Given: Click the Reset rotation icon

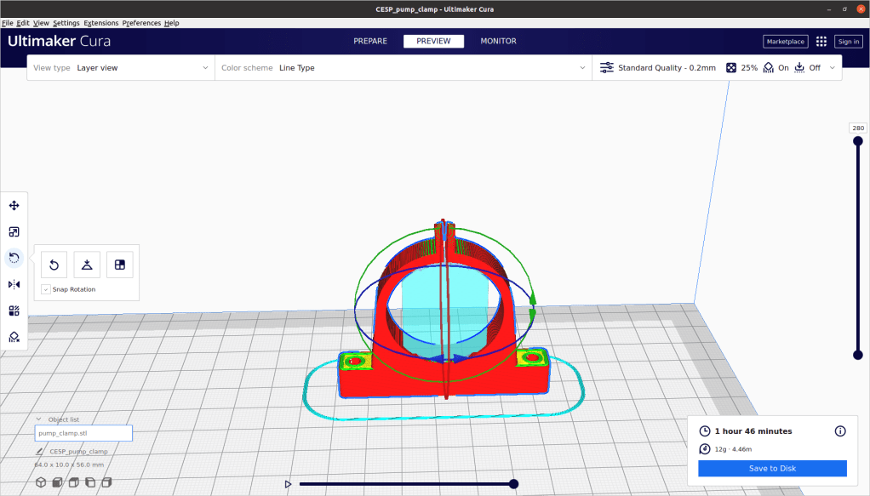Looking at the screenshot, I should pos(54,265).
